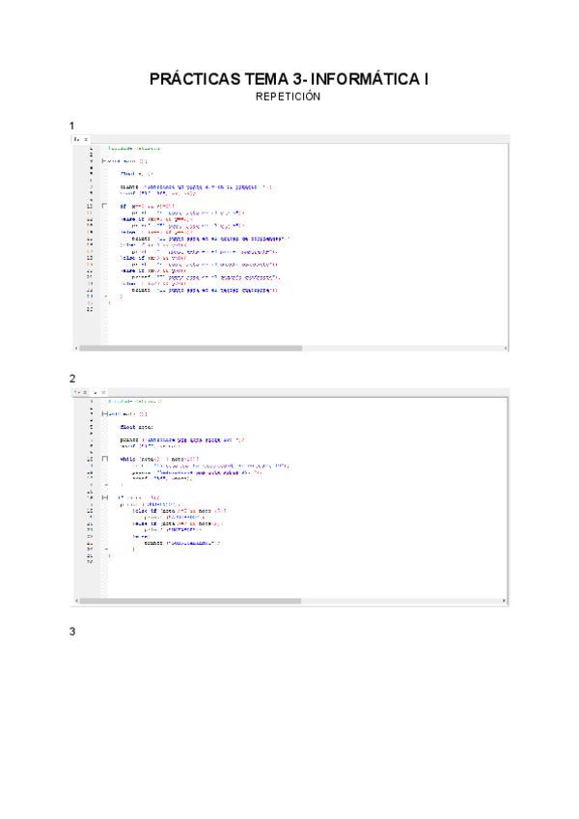Click the horizontal scrollbar thumb in exercise 2 editor
Screen dimensions: 579x819
pos(190,601)
